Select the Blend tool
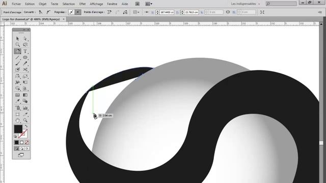This screenshot has height=183, width=326. coord(25,101)
